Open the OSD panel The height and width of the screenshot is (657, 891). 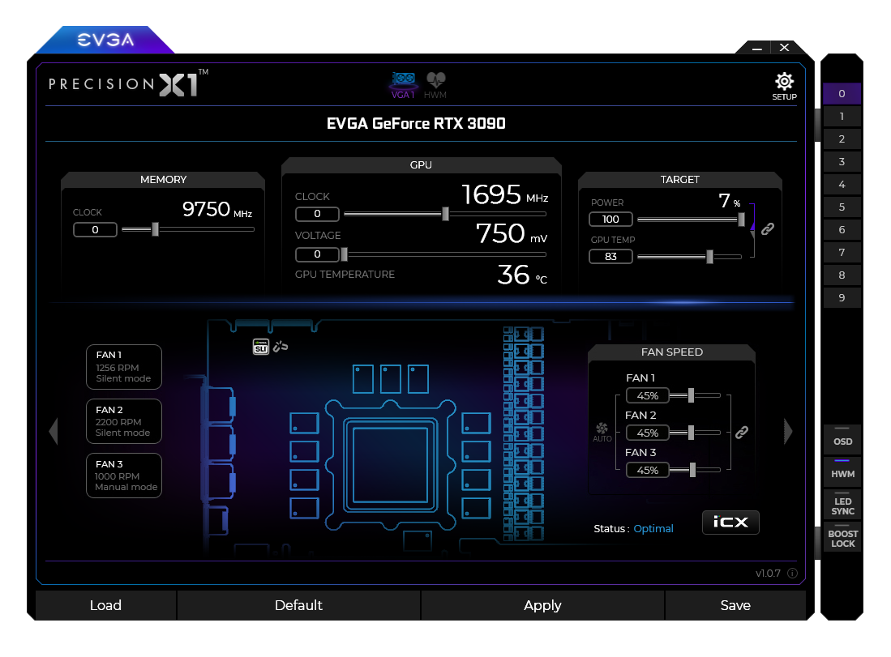click(x=842, y=440)
